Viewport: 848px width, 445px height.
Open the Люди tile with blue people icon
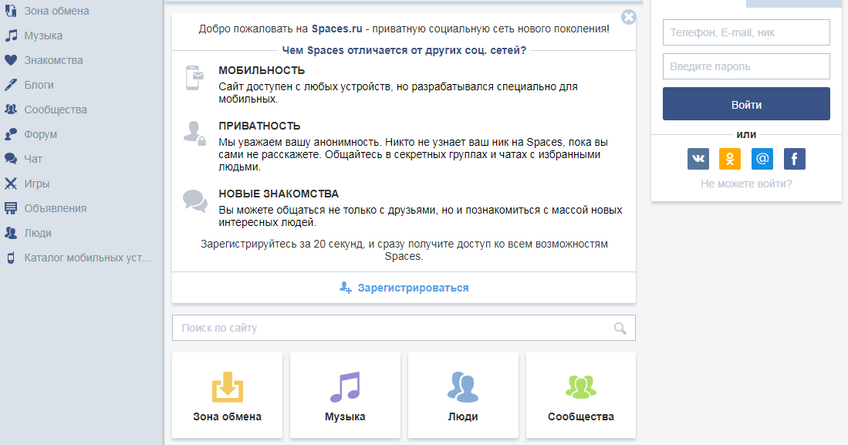[463, 395]
